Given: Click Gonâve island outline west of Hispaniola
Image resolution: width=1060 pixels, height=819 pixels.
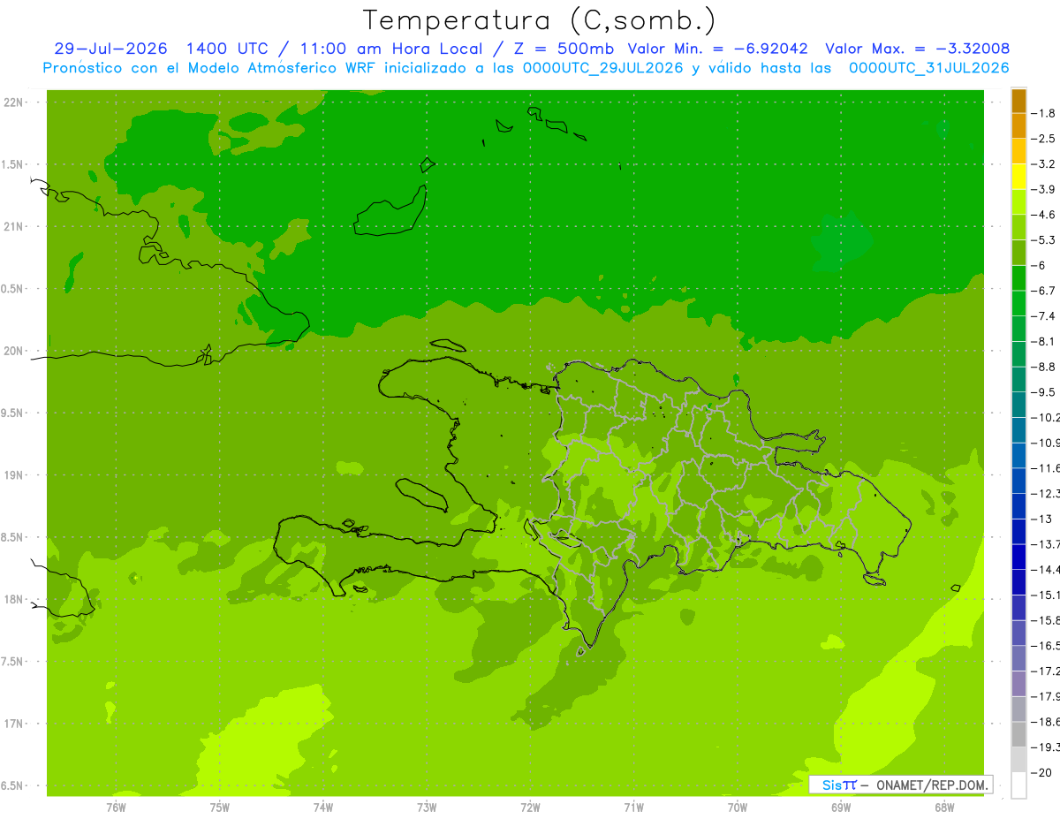Looking at the screenshot, I should click(x=424, y=494).
